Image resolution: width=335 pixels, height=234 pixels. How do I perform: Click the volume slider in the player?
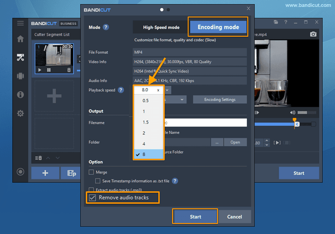pyautogui.click(x=302, y=113)
